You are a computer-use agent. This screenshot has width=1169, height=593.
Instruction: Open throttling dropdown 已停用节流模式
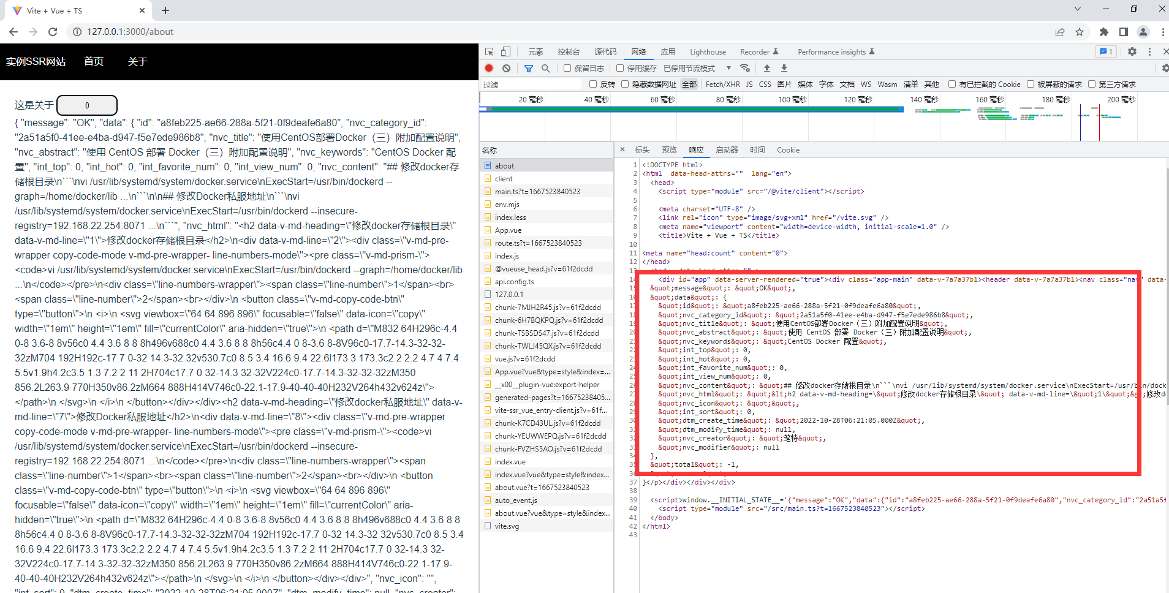pyautogui.click(x=697, y=68)
